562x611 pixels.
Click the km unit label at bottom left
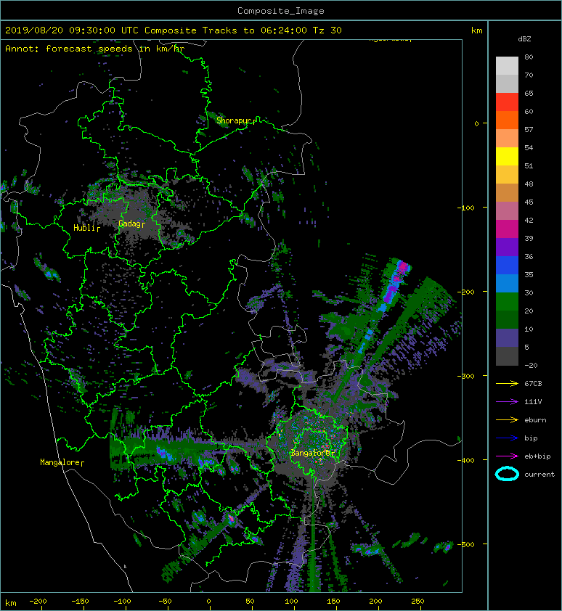coord(11,603)
